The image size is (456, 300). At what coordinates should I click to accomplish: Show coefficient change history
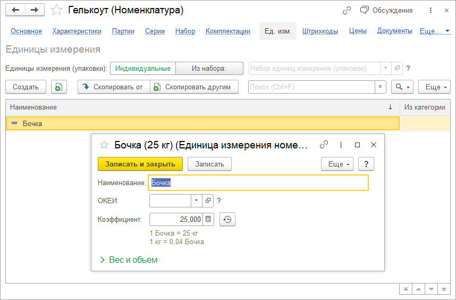point(227,219)
